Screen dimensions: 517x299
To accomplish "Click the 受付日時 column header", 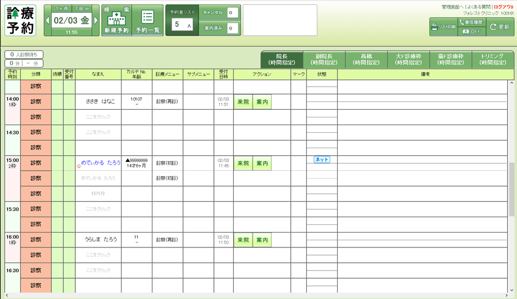I will point(223,75).
